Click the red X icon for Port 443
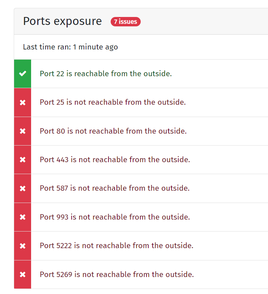This screenshot has width=268, height=294. pos(22,160)
